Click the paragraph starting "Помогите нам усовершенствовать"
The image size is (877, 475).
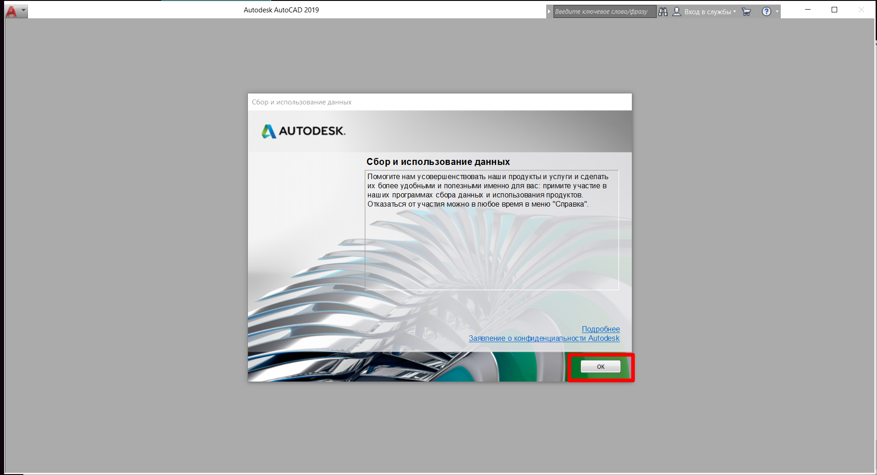tap(488, 190)
